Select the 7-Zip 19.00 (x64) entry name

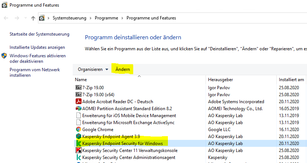tap(98, 95)
